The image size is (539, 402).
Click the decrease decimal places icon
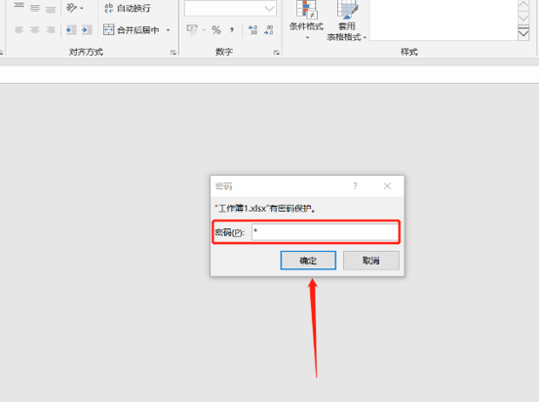268,30
